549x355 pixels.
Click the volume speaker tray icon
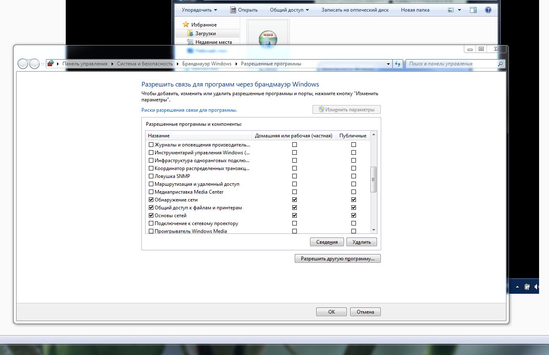pyautogui.click(x=537, y=286)
